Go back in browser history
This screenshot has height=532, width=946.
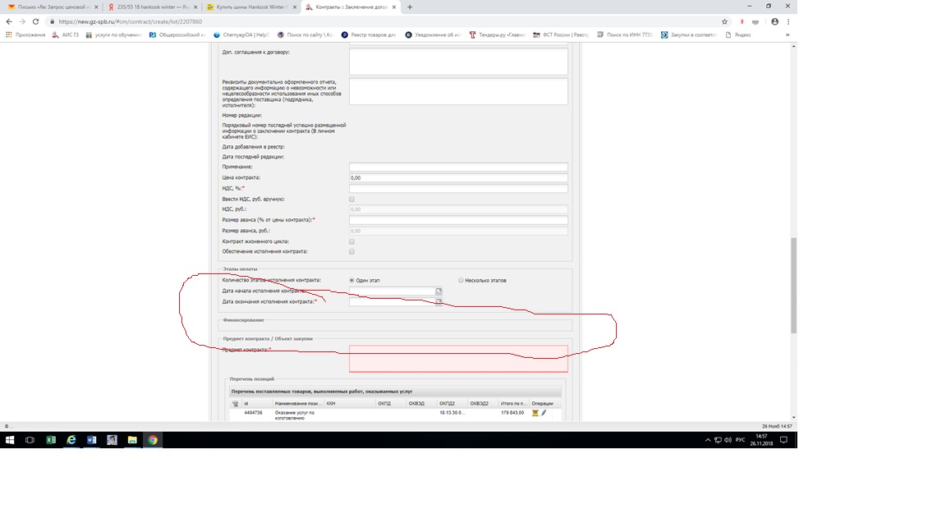click(9, 21)
